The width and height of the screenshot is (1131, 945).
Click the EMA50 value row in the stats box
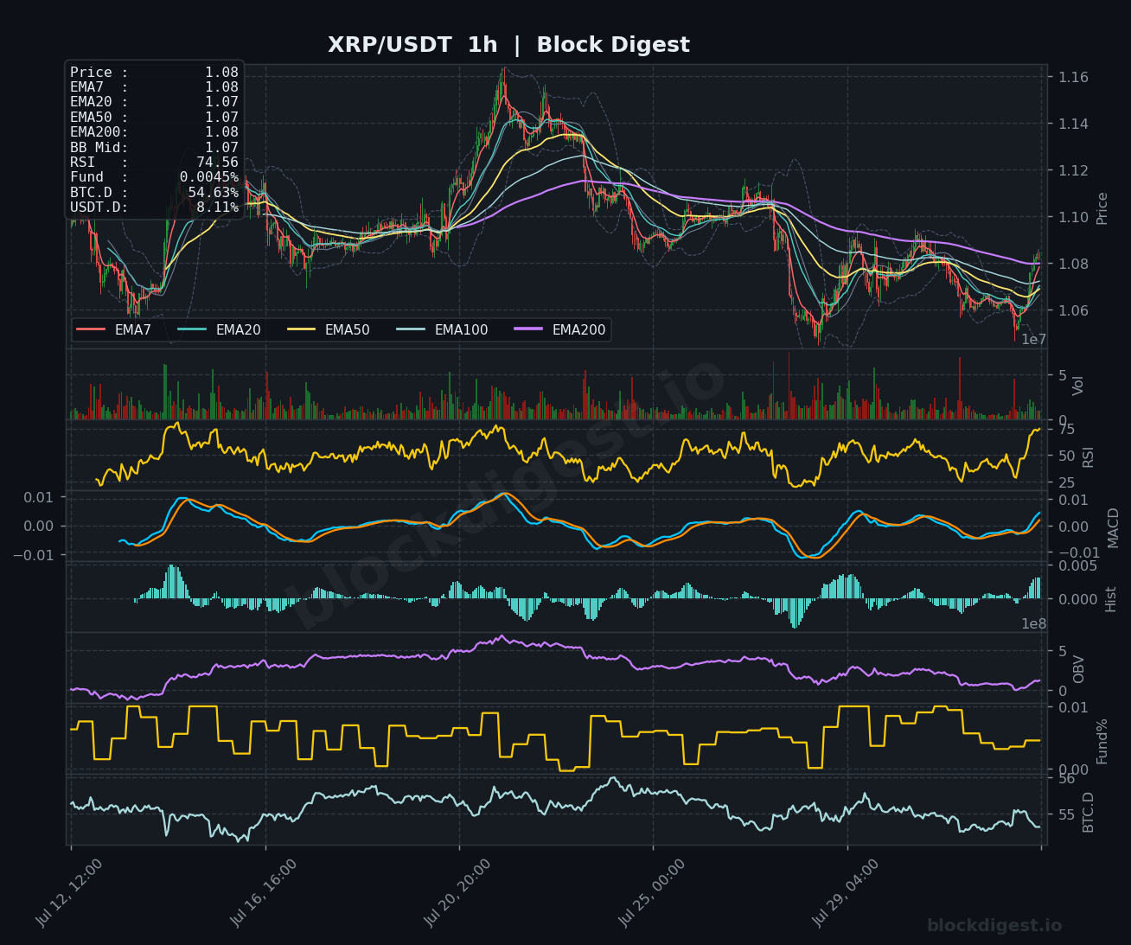[x=154, y=118]
